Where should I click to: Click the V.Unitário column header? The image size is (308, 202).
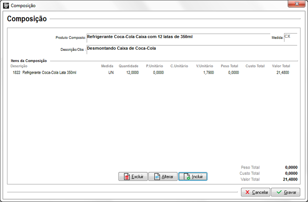(204, 66)
